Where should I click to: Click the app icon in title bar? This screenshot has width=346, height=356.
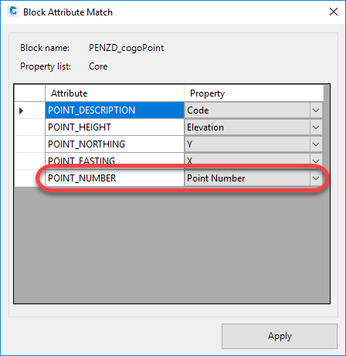click(13, 12)
